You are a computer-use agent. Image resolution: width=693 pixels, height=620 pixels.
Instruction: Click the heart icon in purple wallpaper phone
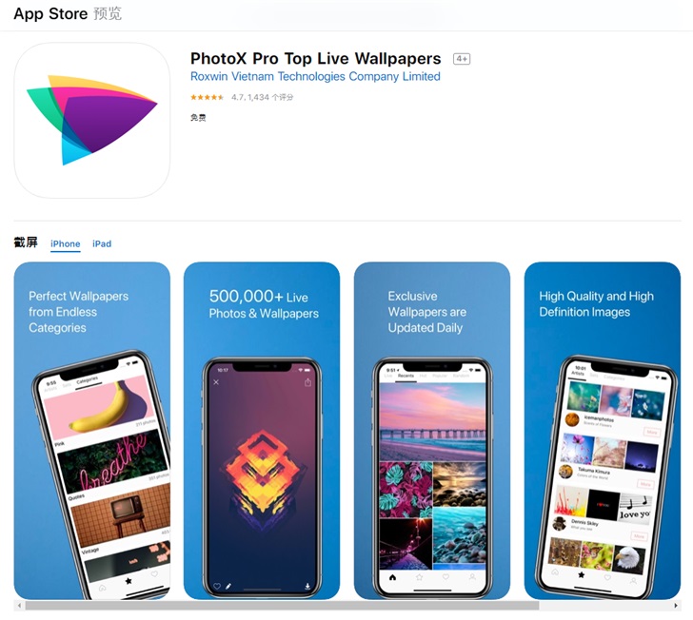point(217,586)
